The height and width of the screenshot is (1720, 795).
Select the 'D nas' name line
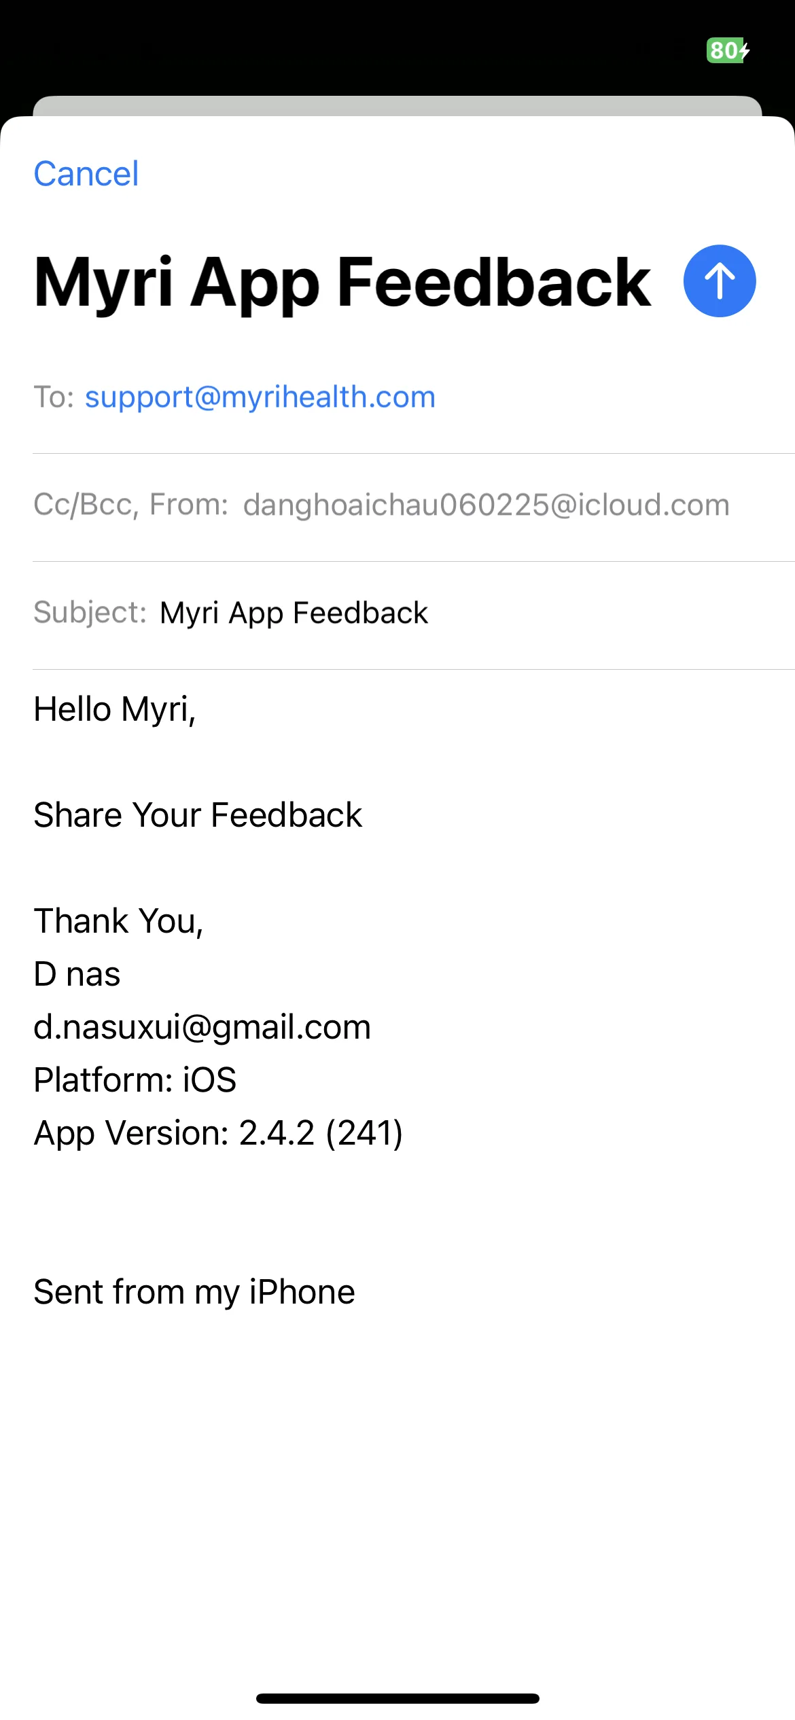(77, 974)
